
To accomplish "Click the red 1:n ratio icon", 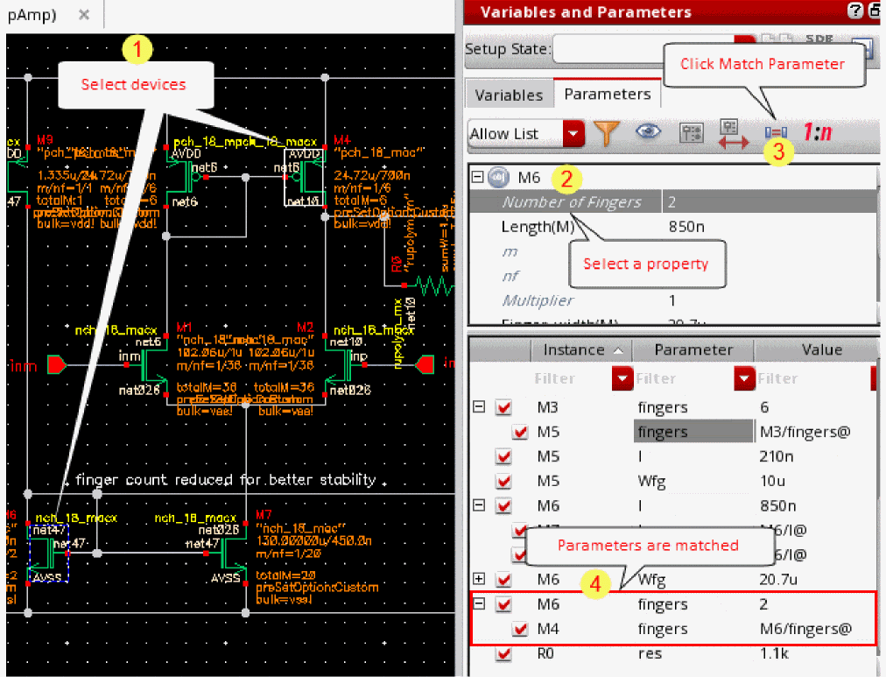I will pyautogui.click(x=817, y=133).
